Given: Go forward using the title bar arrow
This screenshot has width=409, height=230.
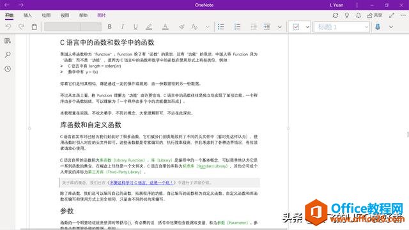Looking at the screenshot, I should pos(21,5).
